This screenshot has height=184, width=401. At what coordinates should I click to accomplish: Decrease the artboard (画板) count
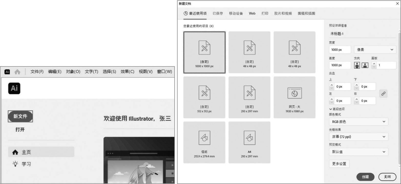coord(374,67)
